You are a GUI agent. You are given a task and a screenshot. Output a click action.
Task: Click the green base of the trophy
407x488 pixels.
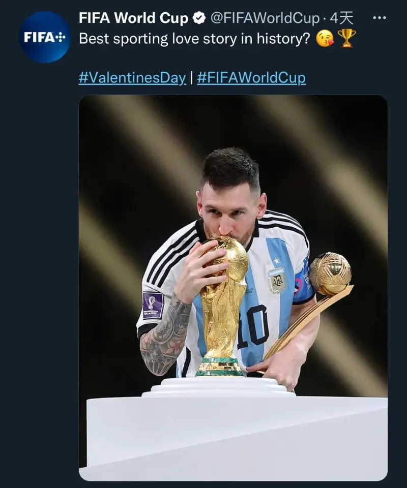pyautogui.click(x=220, y=367)
